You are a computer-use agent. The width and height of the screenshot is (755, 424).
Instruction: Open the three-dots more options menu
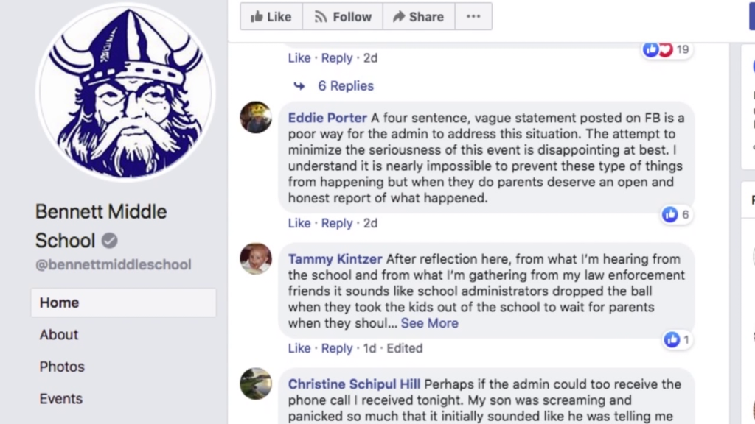473,17
